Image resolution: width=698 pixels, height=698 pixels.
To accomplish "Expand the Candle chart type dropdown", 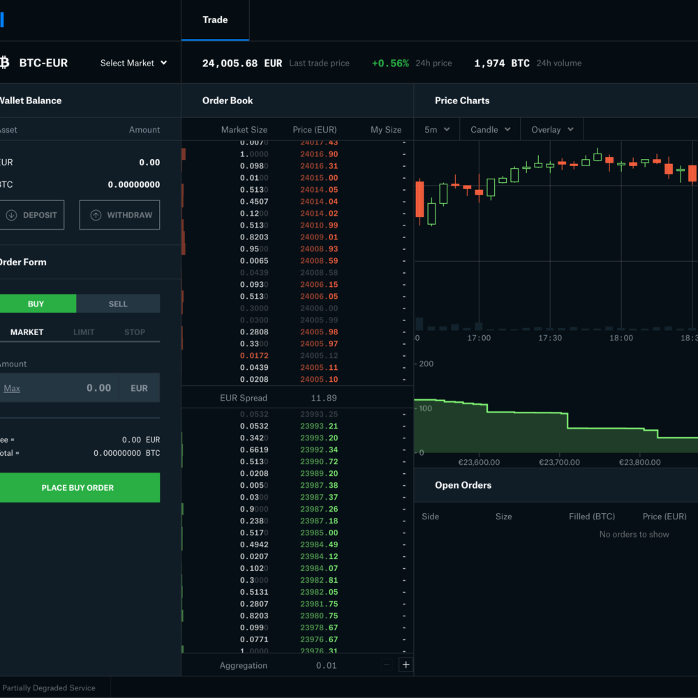I will point(491,129).
